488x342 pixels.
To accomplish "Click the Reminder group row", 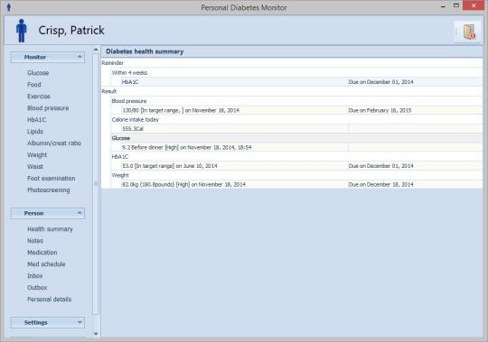I will coord(292,63).
